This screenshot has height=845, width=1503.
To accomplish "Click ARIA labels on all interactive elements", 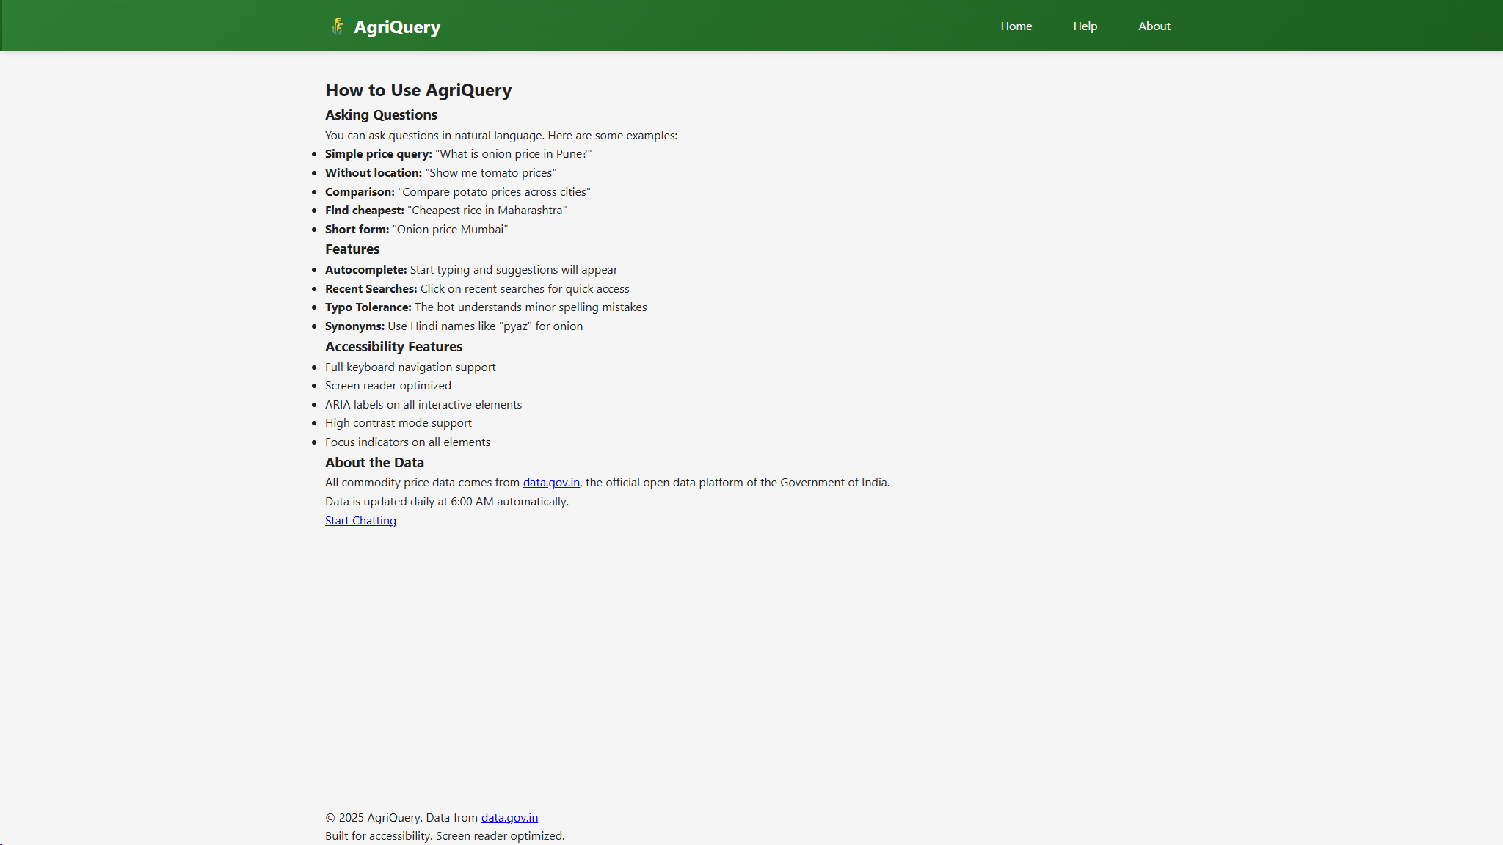I will (x=423, y=404).
